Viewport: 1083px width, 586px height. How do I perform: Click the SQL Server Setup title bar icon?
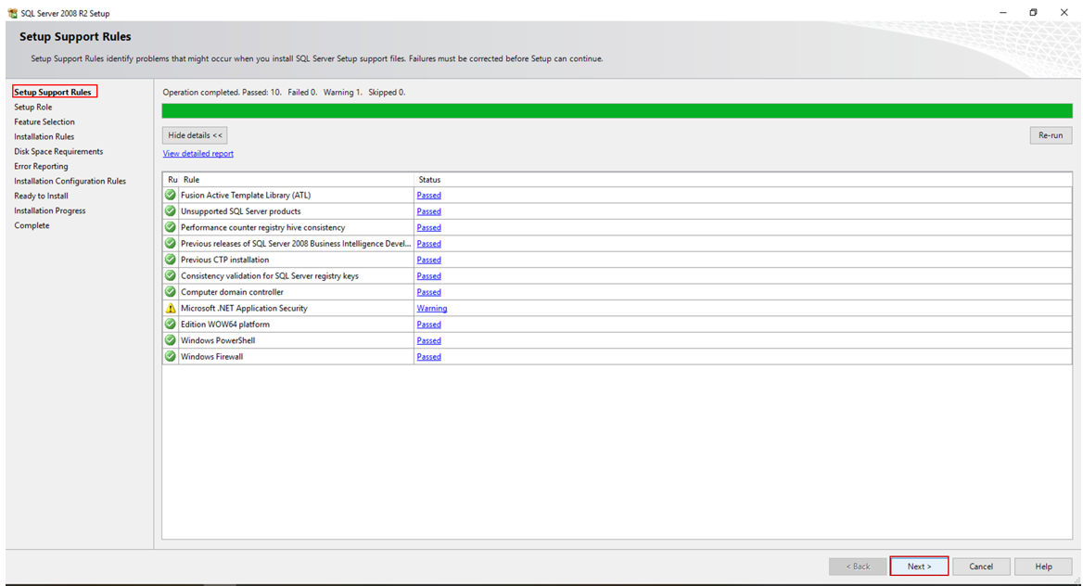tap(12, 13)
